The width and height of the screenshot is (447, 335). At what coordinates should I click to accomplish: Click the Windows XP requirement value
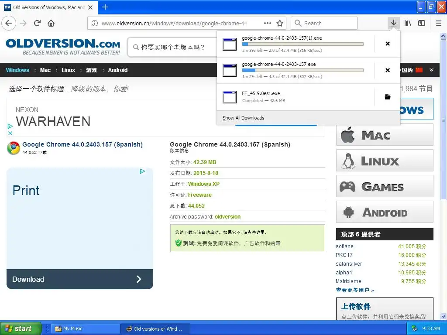204,184
